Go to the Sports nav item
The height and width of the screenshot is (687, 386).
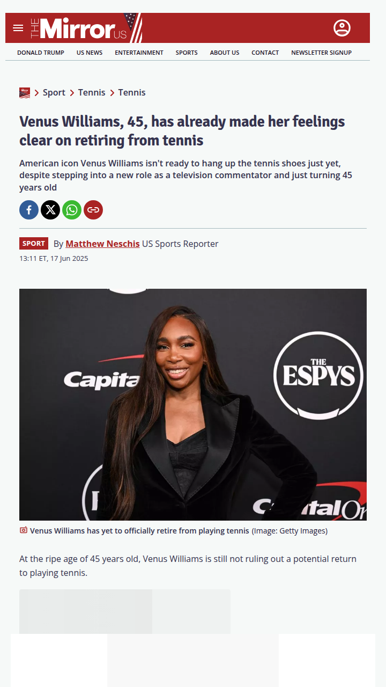click(187, 53)
